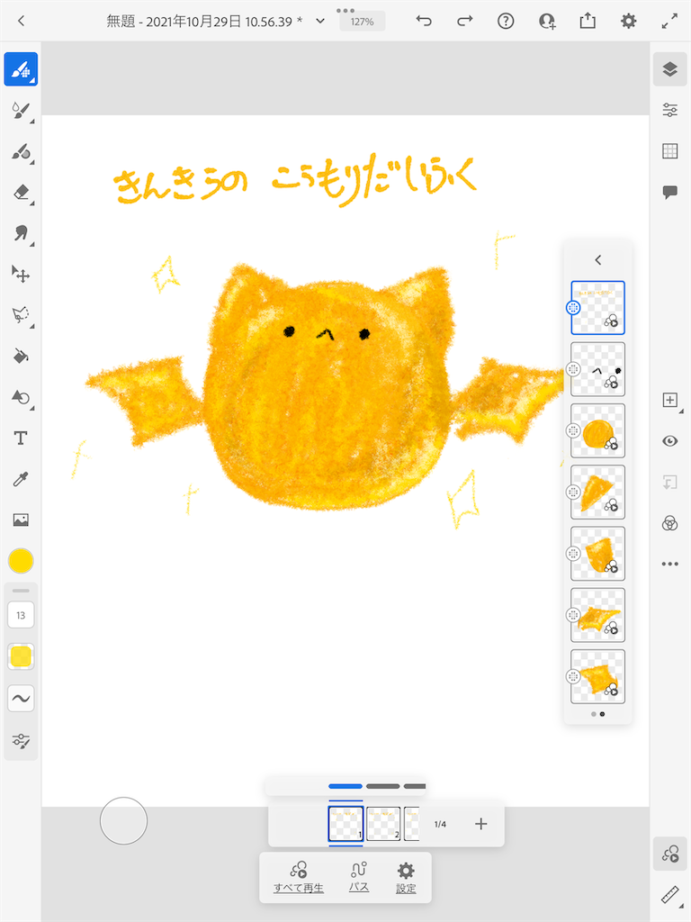Open the layer properties panel
Viewport: 691px width, 922px height.
669,110
